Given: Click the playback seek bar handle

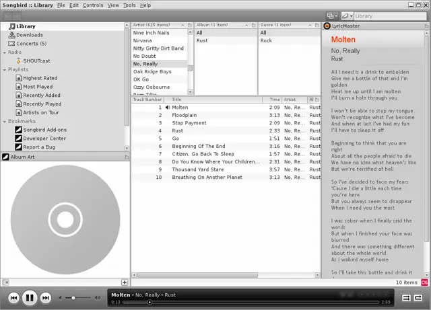Looking at the screenshot, I should tap(150, 303).
